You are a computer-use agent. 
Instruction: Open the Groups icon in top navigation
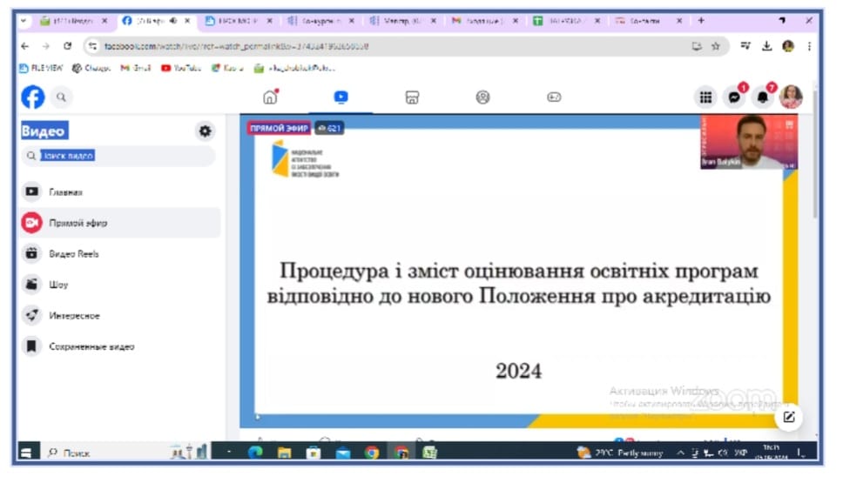click(482, 97)
